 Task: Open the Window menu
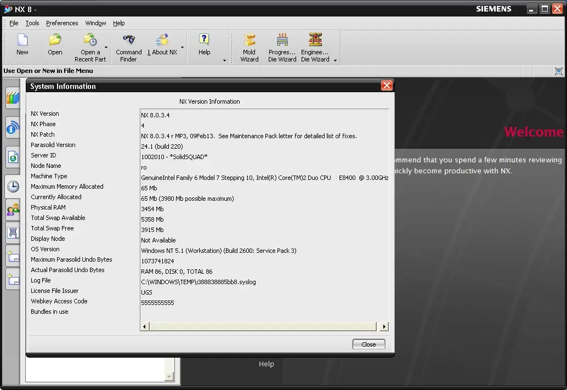[x=95, y=23]
